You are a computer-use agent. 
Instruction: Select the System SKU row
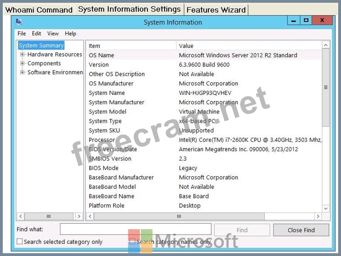[x=204, y=130]
